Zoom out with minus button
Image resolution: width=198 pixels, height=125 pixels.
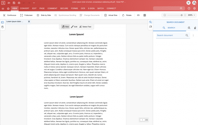(165, 15)
